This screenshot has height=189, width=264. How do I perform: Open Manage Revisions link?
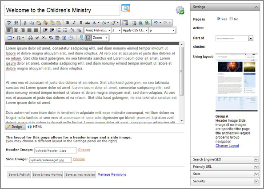pyautogui.click(x=112, y=174)
